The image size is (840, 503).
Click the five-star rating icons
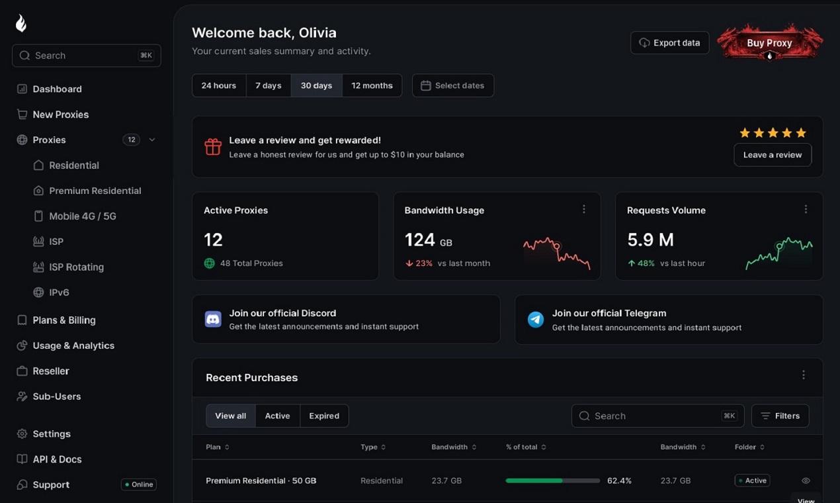[x=773, y=133]
